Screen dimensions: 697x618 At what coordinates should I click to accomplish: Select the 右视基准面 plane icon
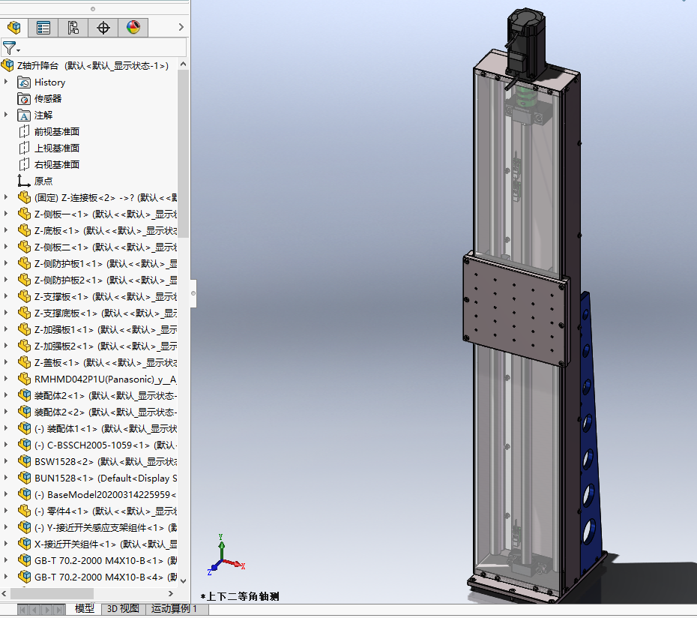pos(23,164)
